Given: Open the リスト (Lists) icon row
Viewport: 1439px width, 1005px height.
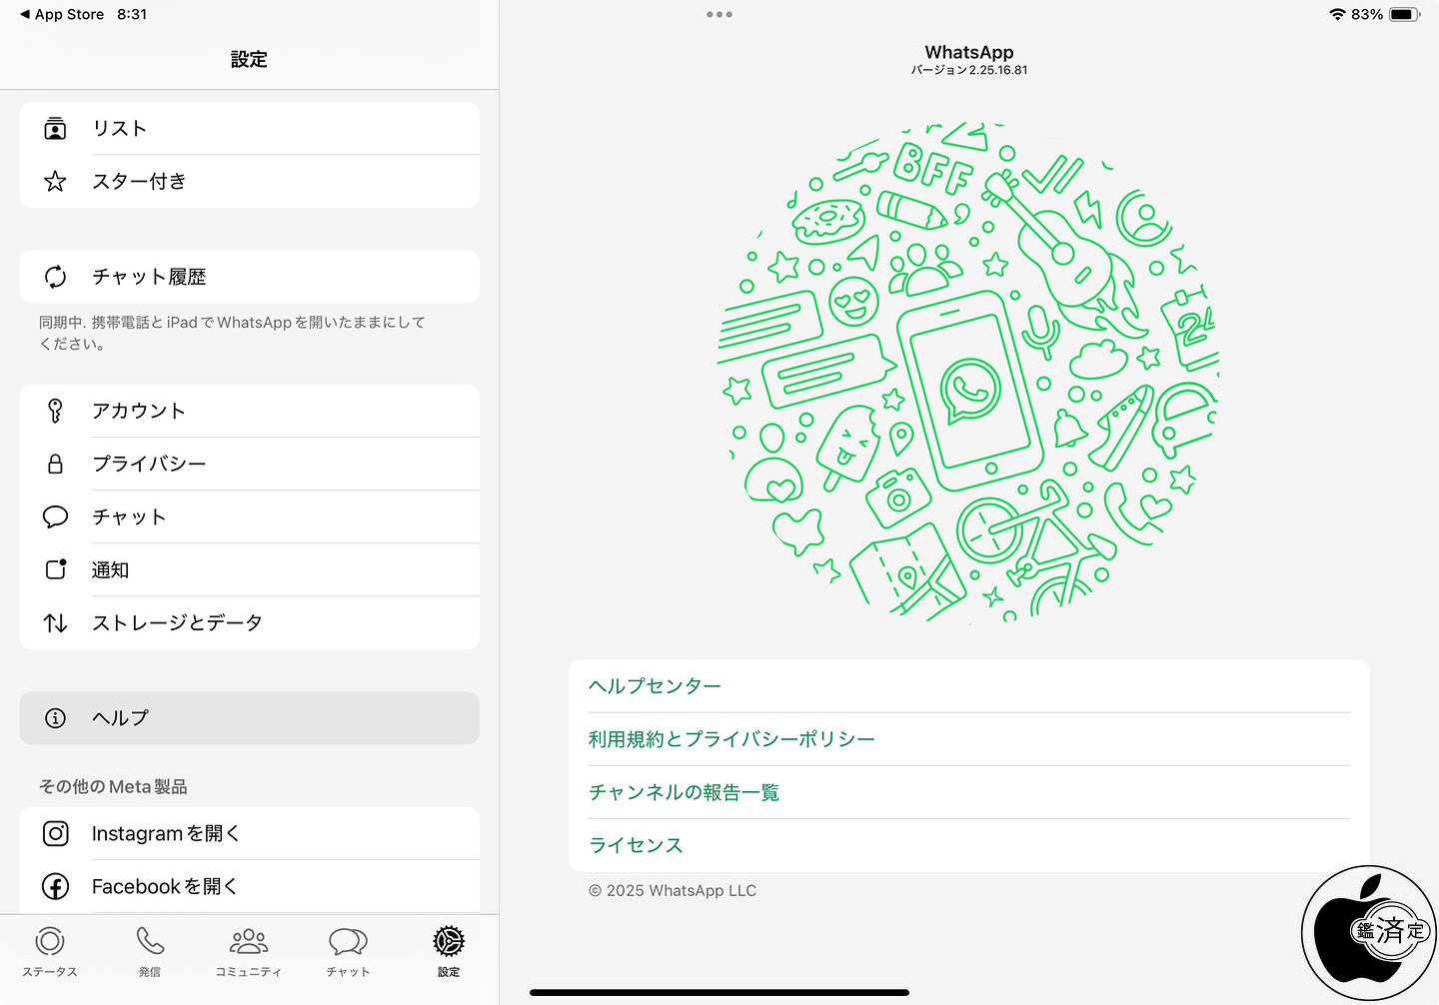Looking at the screenshot, I should [x=249, y=128].
